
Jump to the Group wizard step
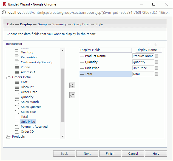coord(42,24)
